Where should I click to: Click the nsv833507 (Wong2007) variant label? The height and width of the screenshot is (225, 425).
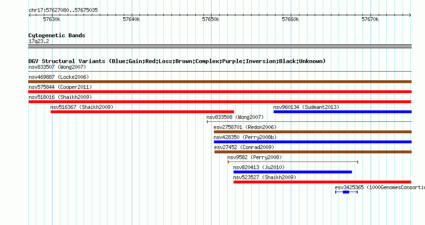point(57,67)
